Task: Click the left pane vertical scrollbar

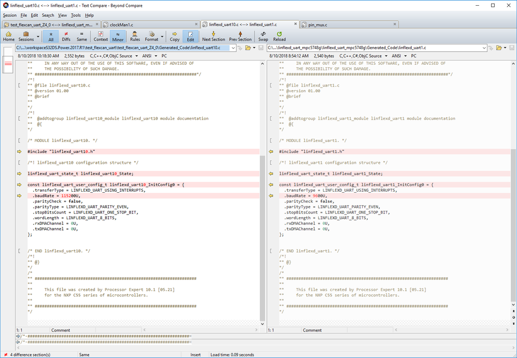Action: coord(262,238)
